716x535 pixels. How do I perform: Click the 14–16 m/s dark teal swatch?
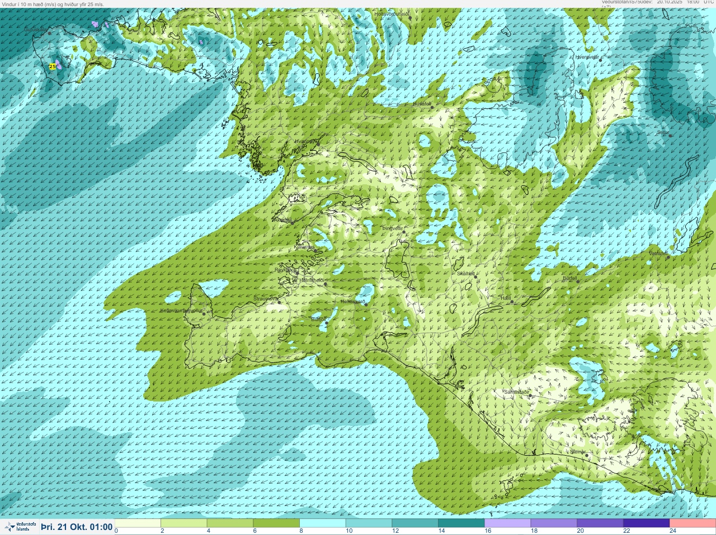pyautogui.click(x=461, y=523)
